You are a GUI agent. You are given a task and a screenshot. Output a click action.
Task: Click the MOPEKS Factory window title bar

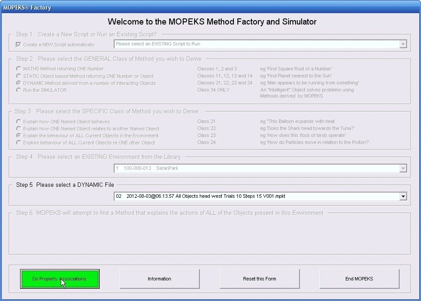point(211,7)
